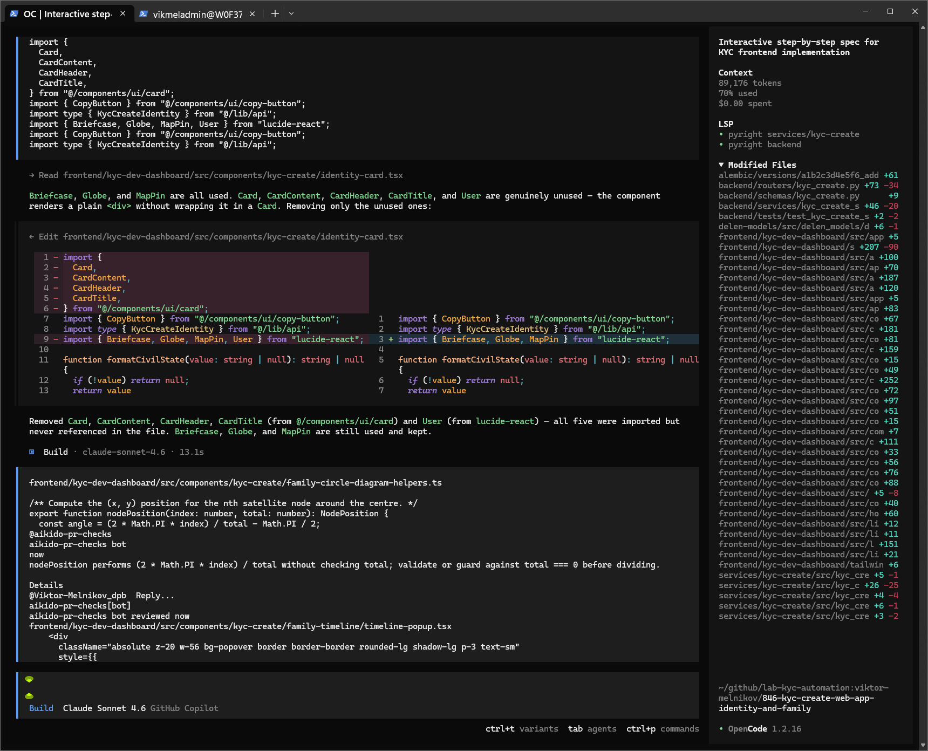
Task: Click the Read identity-card.tsx arrow icon
Action: (x=32, y=175)
